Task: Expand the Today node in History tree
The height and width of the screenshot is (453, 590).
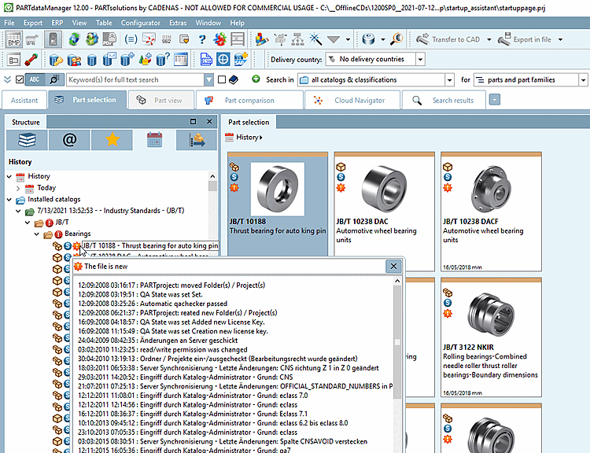Action: coord(18,188)
